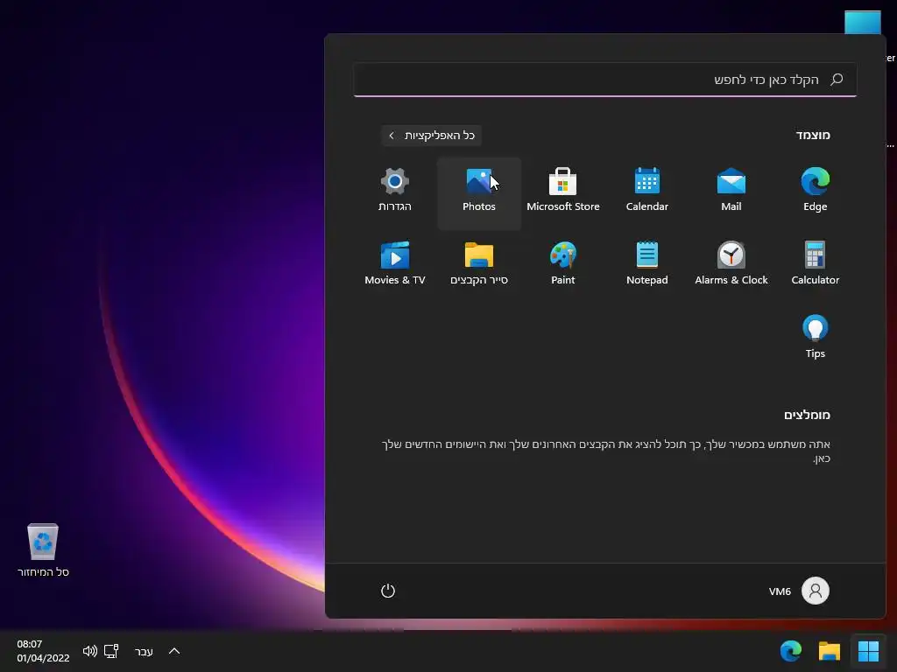Click the network icon in system tray
This screenshot has height=672, width=897.
tap(111, 651)
